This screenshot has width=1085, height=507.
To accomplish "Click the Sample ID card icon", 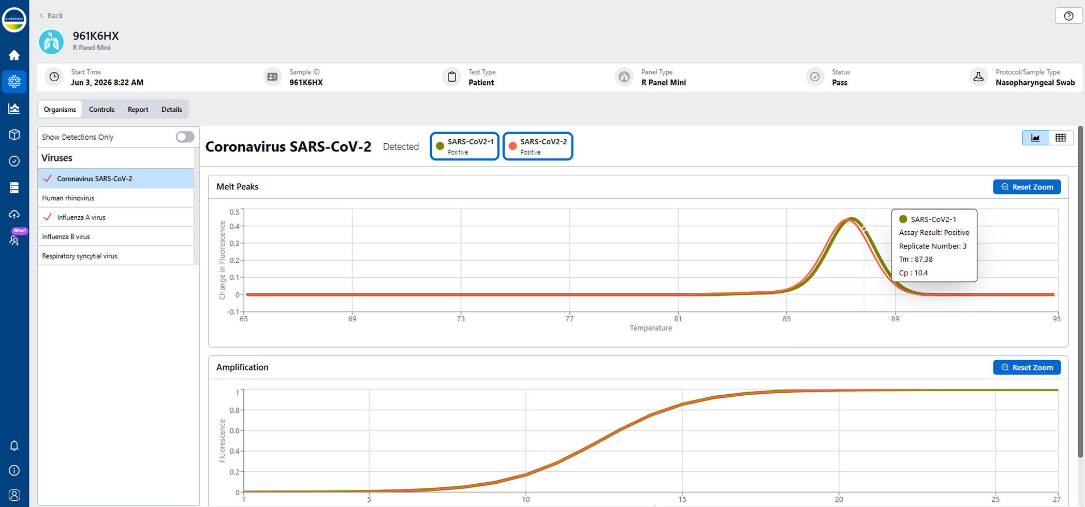I will point(272,77).
